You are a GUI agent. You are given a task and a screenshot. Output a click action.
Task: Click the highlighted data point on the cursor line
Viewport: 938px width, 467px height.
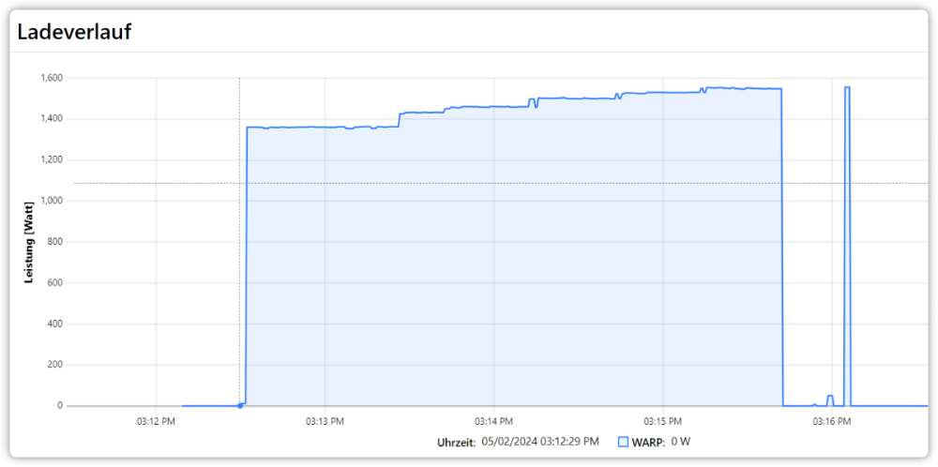click(x=240, y=405)
